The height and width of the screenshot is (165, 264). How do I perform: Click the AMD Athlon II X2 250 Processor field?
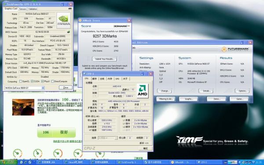(124, 101)
